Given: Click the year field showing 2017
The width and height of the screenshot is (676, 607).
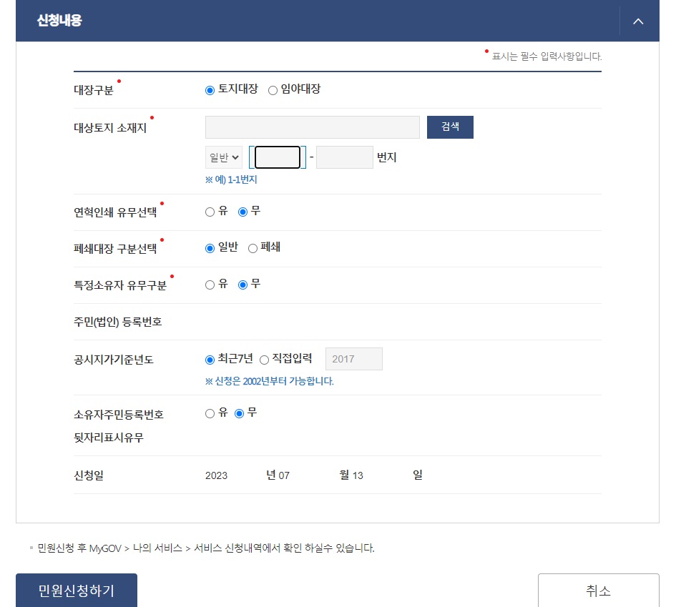Looking at the screenshot, I should [x=353, y=359].
